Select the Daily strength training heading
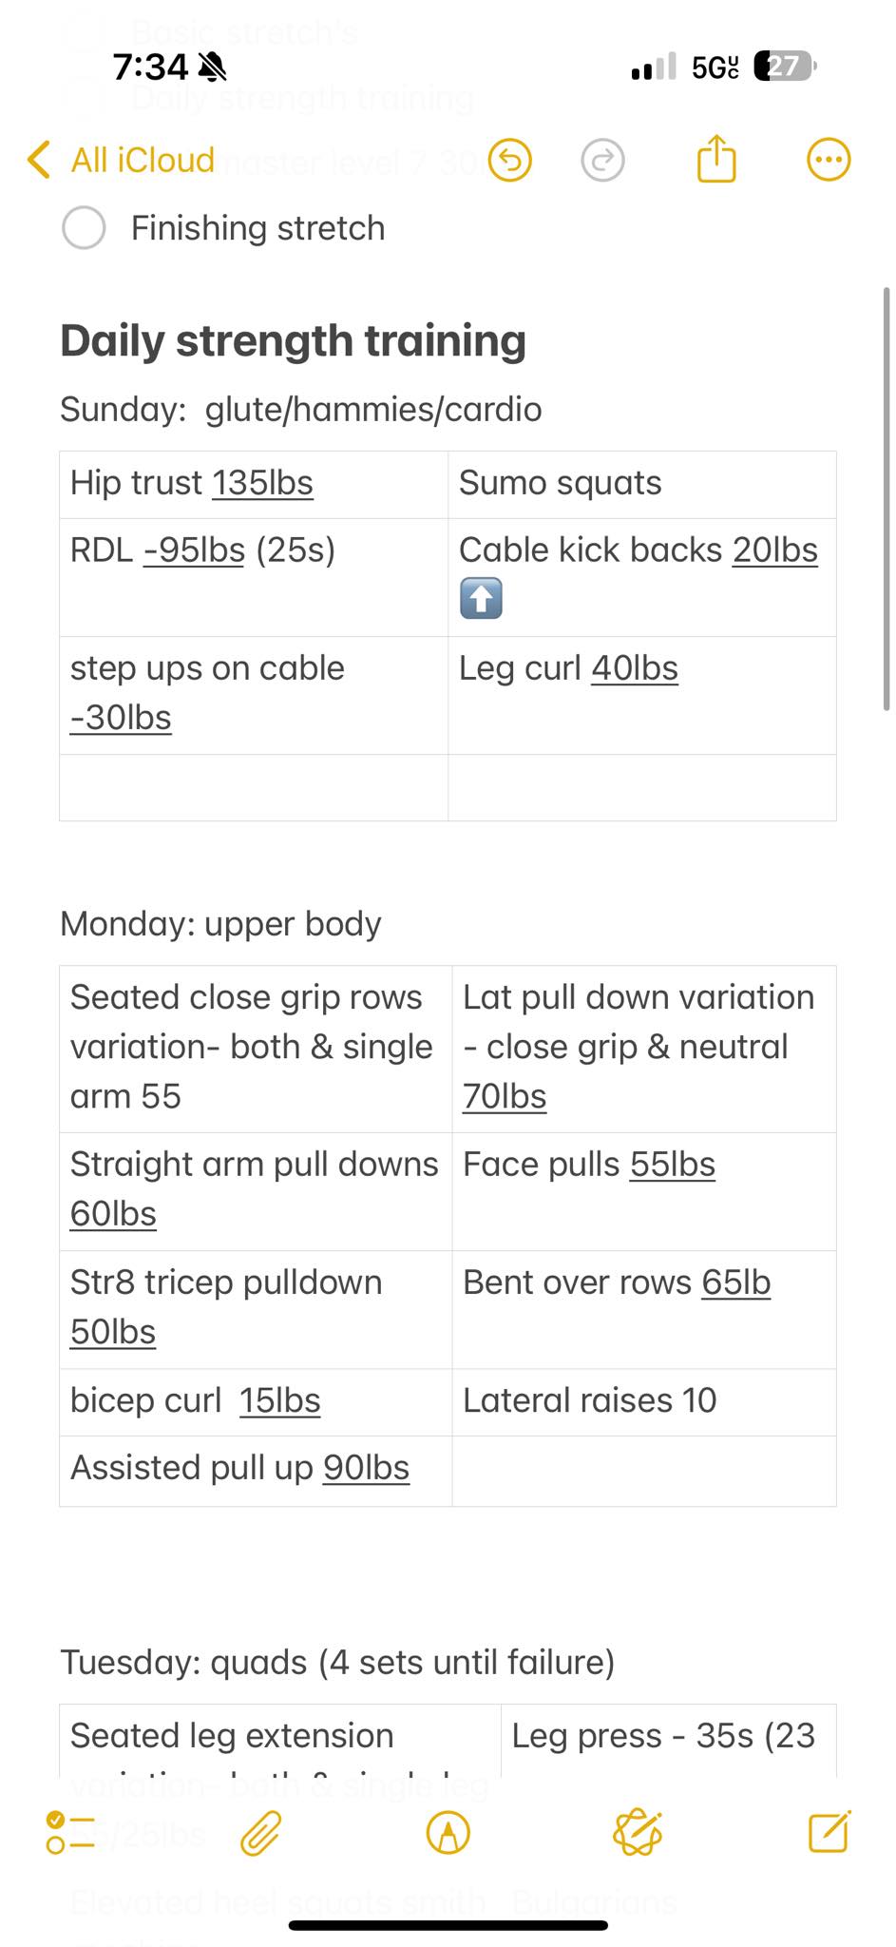This screenshot has height=1947, width=896. click(293, 340)
